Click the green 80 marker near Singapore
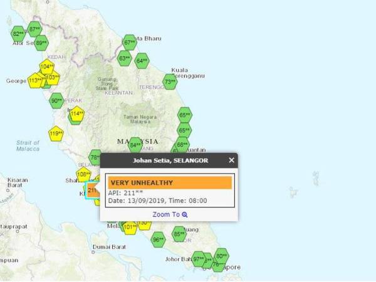The height and width of the screenshot is (282, 376). click(x=221, y=256)
